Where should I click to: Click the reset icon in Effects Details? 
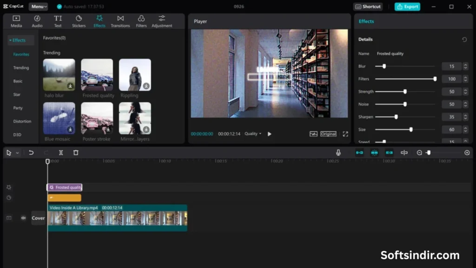point(464,40)
